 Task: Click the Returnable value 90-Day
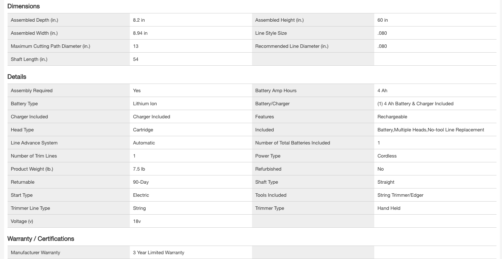click(x=141, y=182)
